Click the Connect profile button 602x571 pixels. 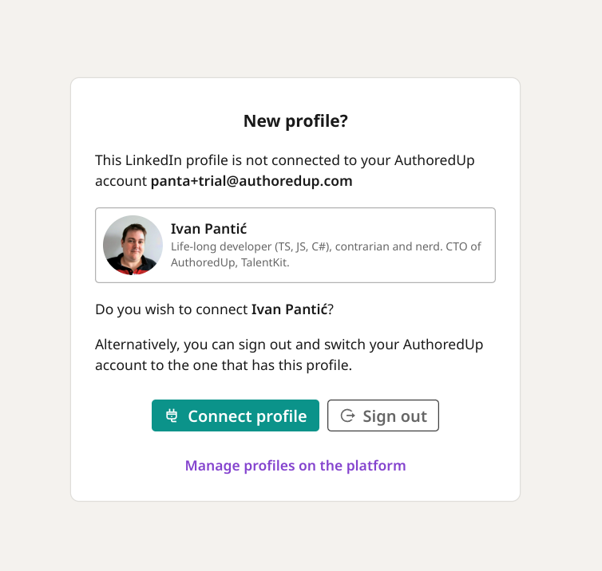click(236, 415)
